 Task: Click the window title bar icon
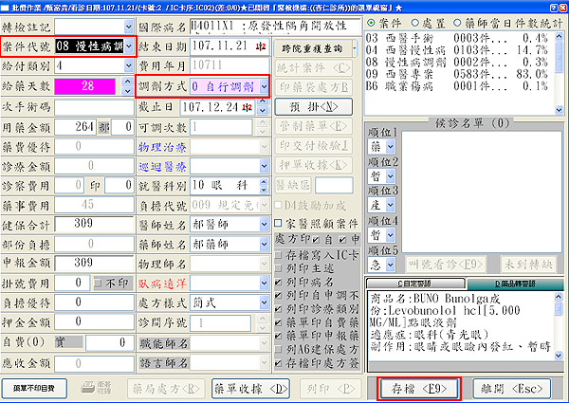click(8, 7)
